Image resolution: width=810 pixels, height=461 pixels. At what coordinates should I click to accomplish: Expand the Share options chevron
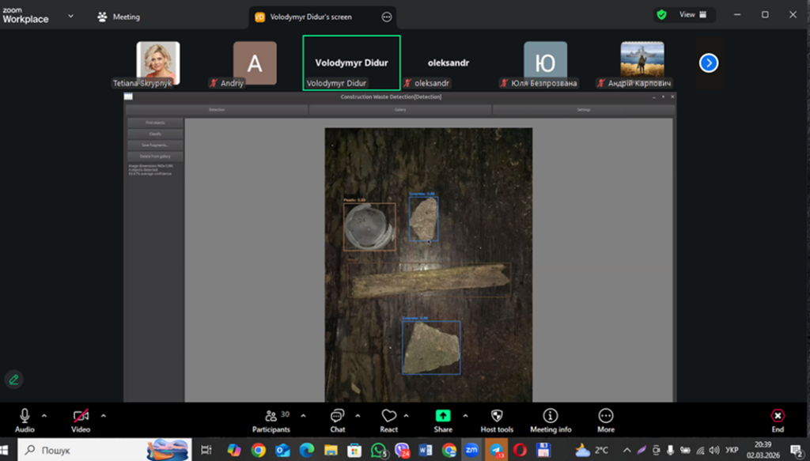(x=465, y=415)
